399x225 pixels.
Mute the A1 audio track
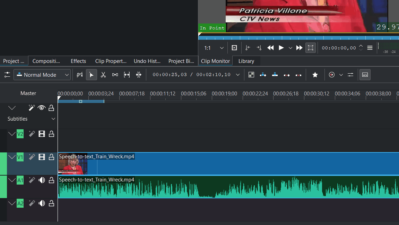click(x=42, y=180)
